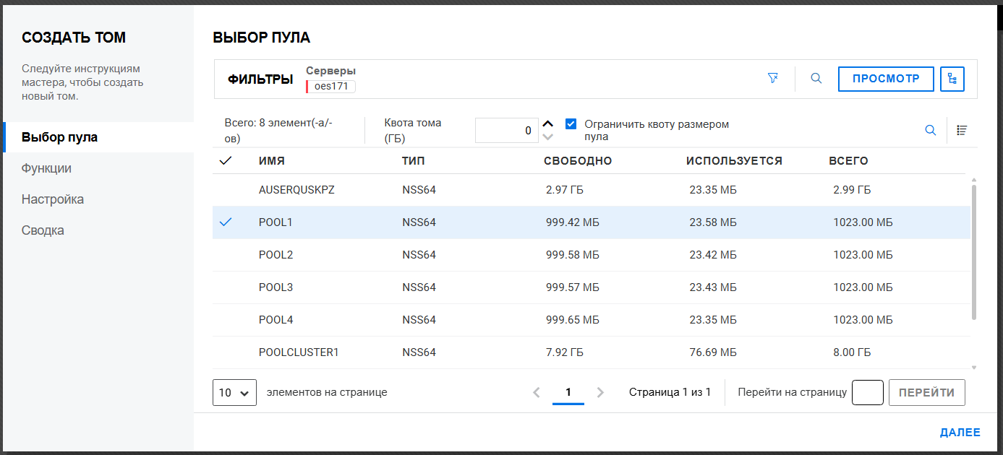Toggle the limit quota to pool size checkbox
Screen dimensions: 1003x455
coord(571,123)
